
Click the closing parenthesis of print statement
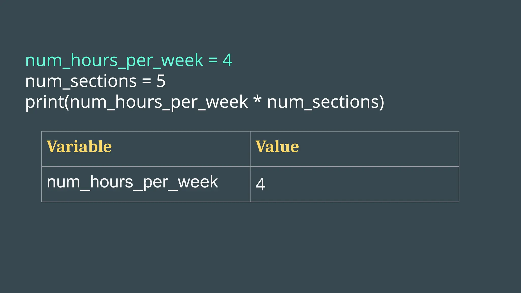point(381,102)
